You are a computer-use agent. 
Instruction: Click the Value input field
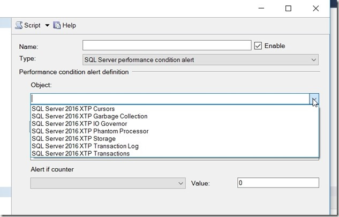pos(277,183)
